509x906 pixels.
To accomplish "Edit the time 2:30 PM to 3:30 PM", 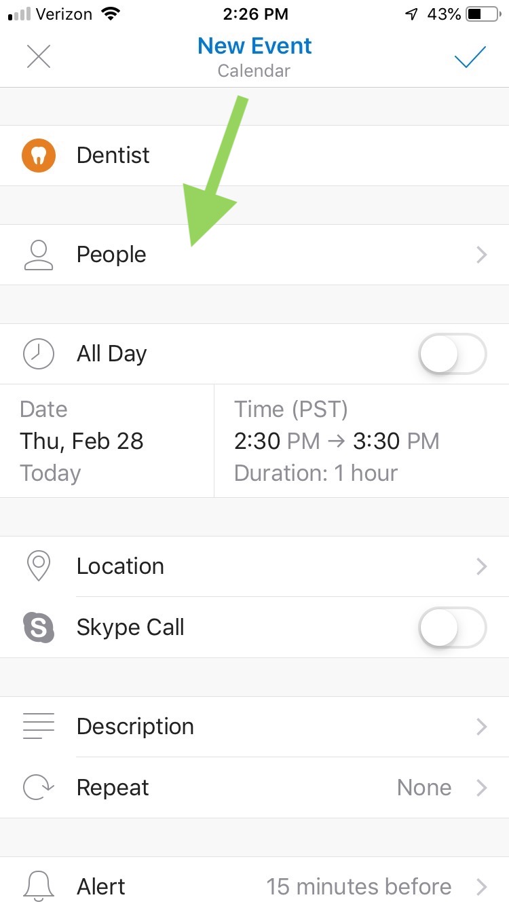I will point(337,441).
